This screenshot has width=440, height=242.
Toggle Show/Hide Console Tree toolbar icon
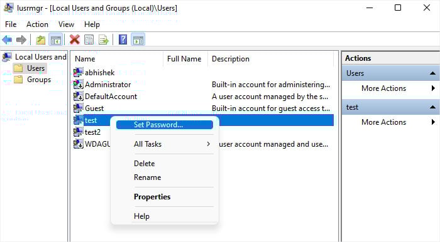55,39
